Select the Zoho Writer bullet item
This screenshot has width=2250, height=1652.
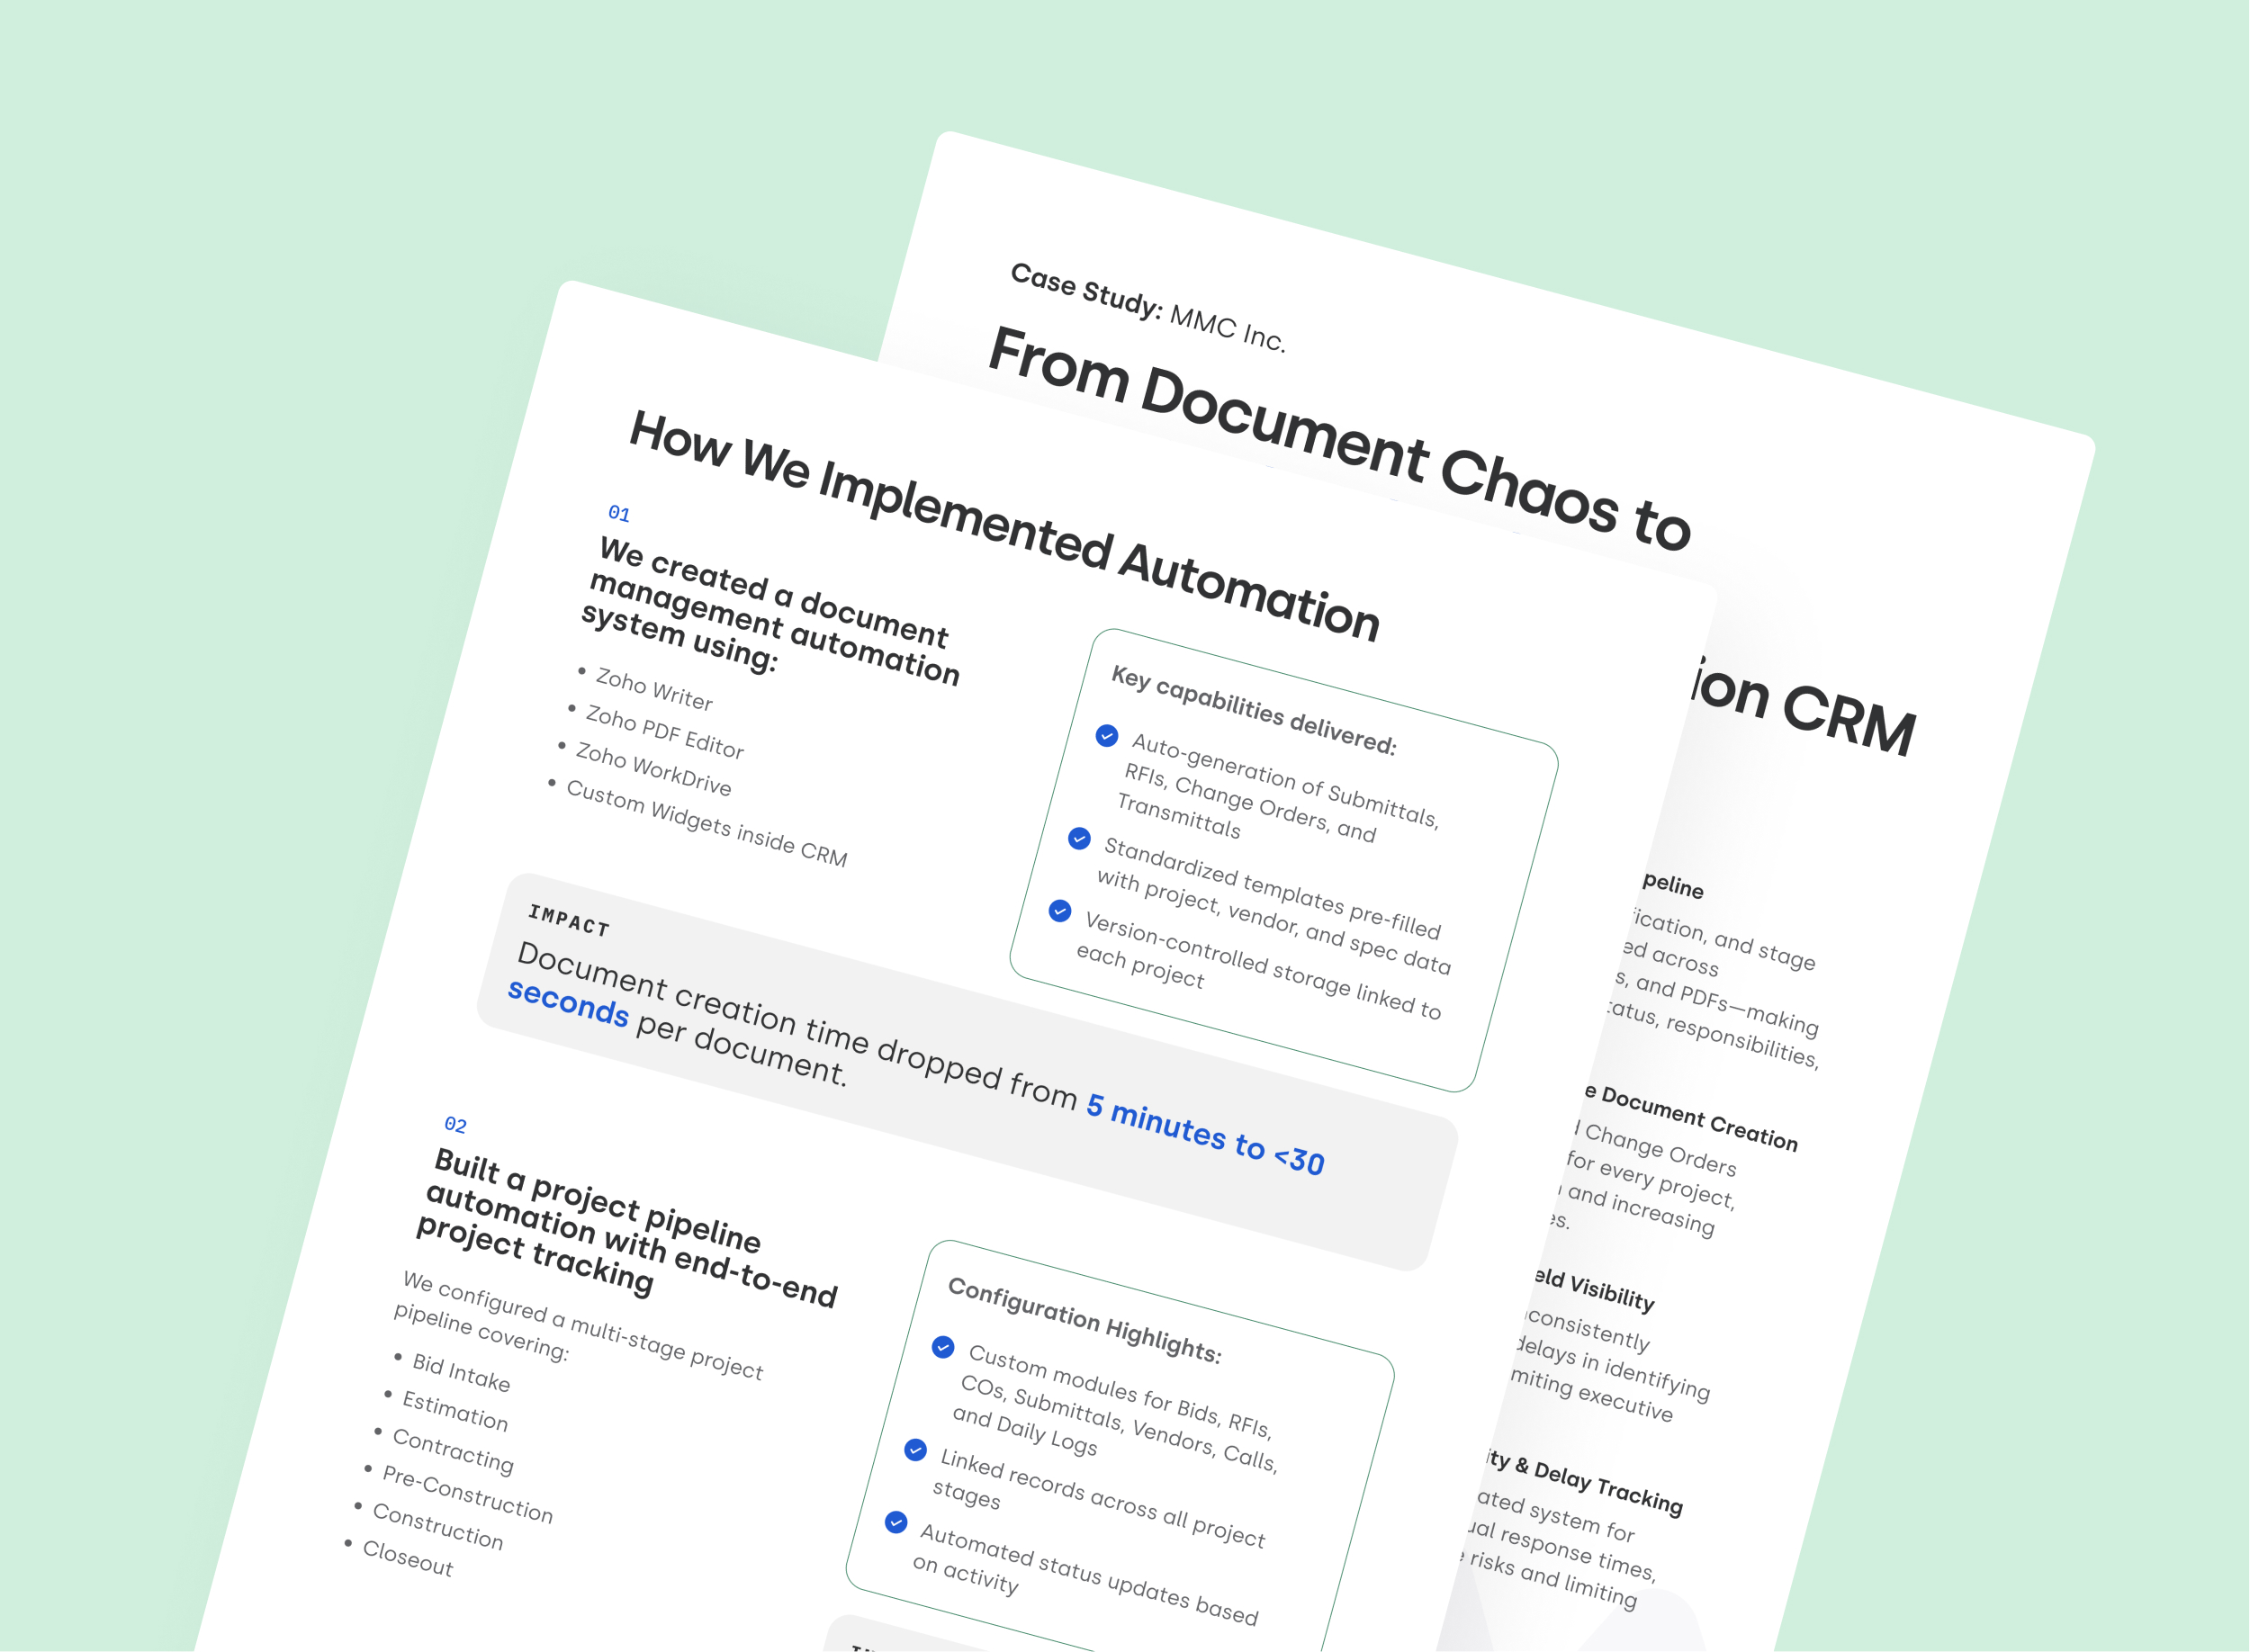[x=654, y=690]
